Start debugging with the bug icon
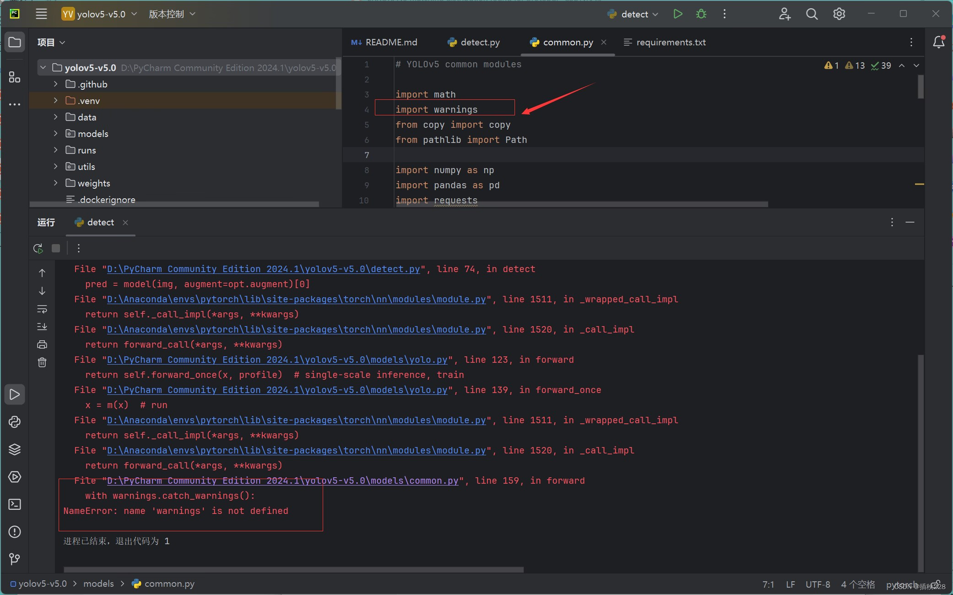This screenshot has height=595, width=953. (701, 14)
